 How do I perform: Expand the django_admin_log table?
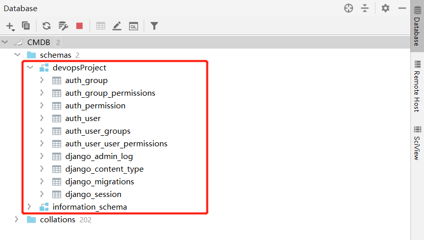click(42, 156)
